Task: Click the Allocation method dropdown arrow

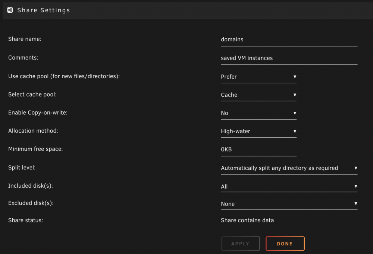Action: [295, 131]
